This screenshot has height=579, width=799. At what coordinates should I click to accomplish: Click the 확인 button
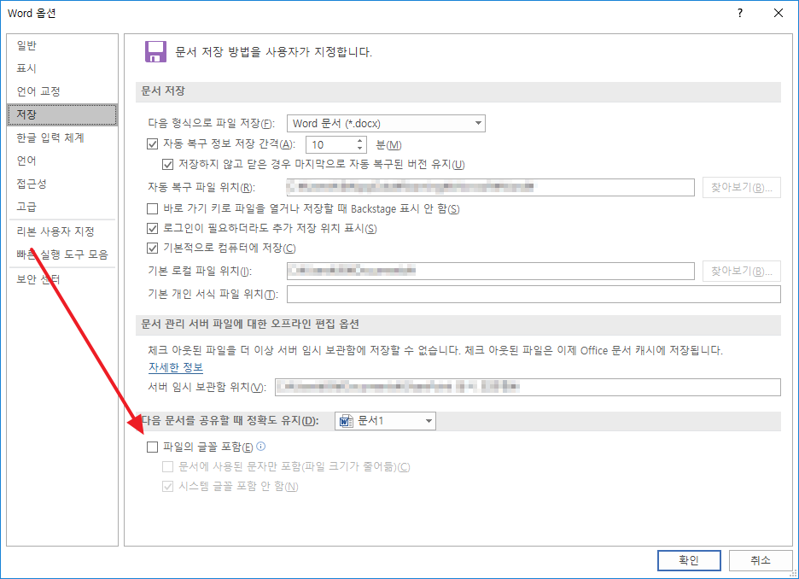click(689, 561)
